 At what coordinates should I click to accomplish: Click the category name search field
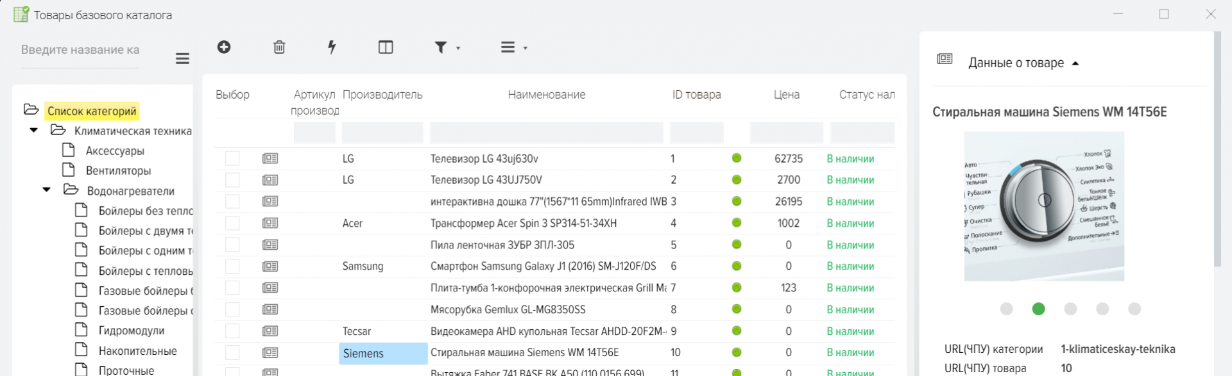80,50
